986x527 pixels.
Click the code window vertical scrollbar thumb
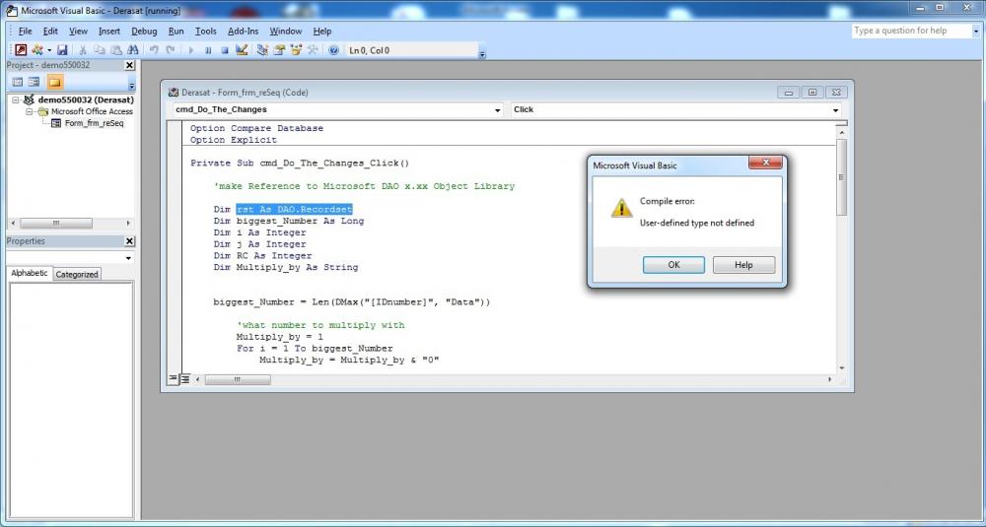841,176
